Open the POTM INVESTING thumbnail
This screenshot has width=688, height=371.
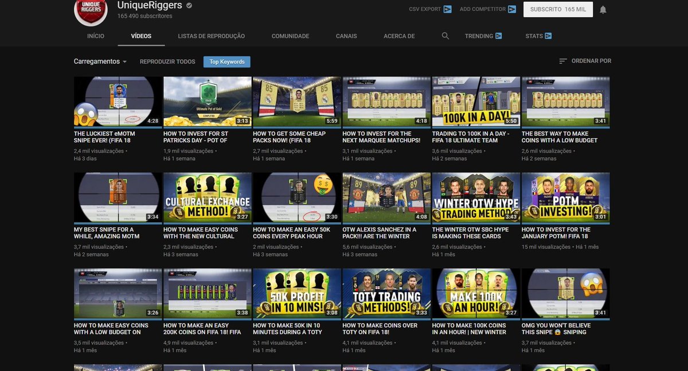[566, 197]
